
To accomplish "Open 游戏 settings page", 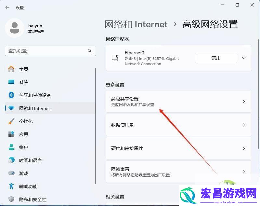I will [50, 173].
